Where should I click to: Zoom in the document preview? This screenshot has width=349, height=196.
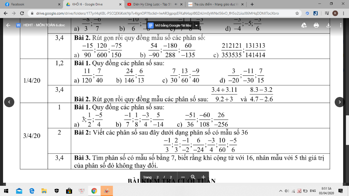pos(203,177)
